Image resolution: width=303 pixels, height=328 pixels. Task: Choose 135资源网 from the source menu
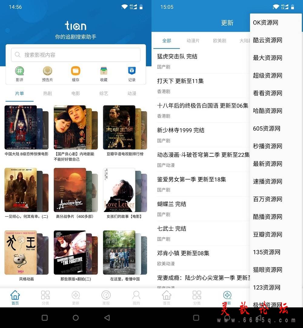(276, 252)
